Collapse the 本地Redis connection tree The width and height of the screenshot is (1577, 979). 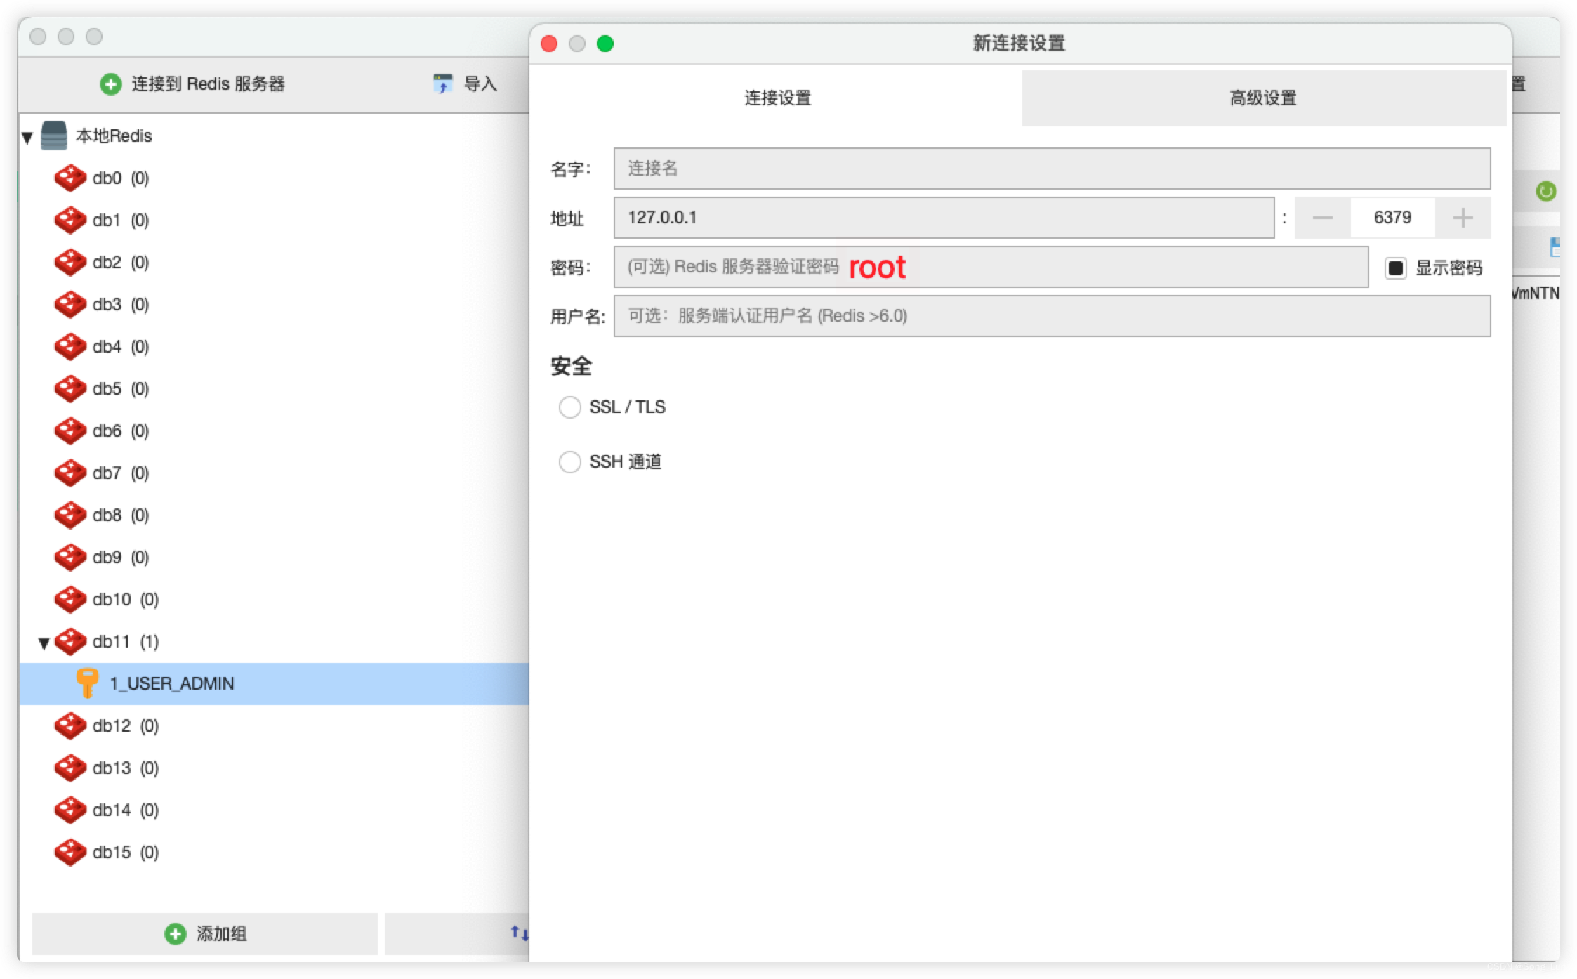click(x=27, y=137)
